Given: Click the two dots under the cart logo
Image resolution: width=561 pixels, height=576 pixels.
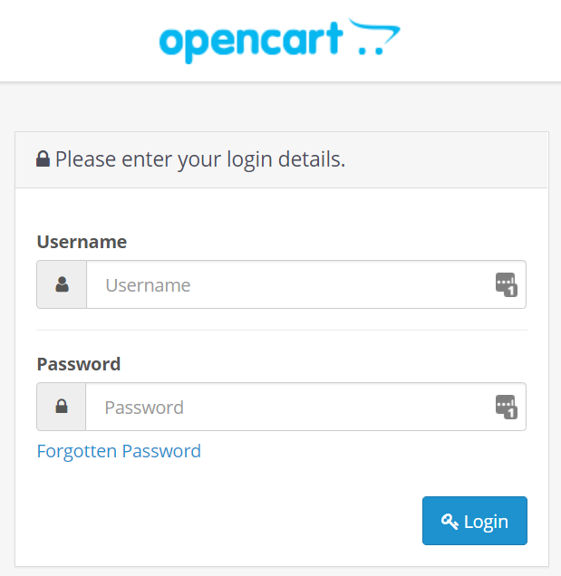Looking at the screenshot, I should (x=367, y=51).
